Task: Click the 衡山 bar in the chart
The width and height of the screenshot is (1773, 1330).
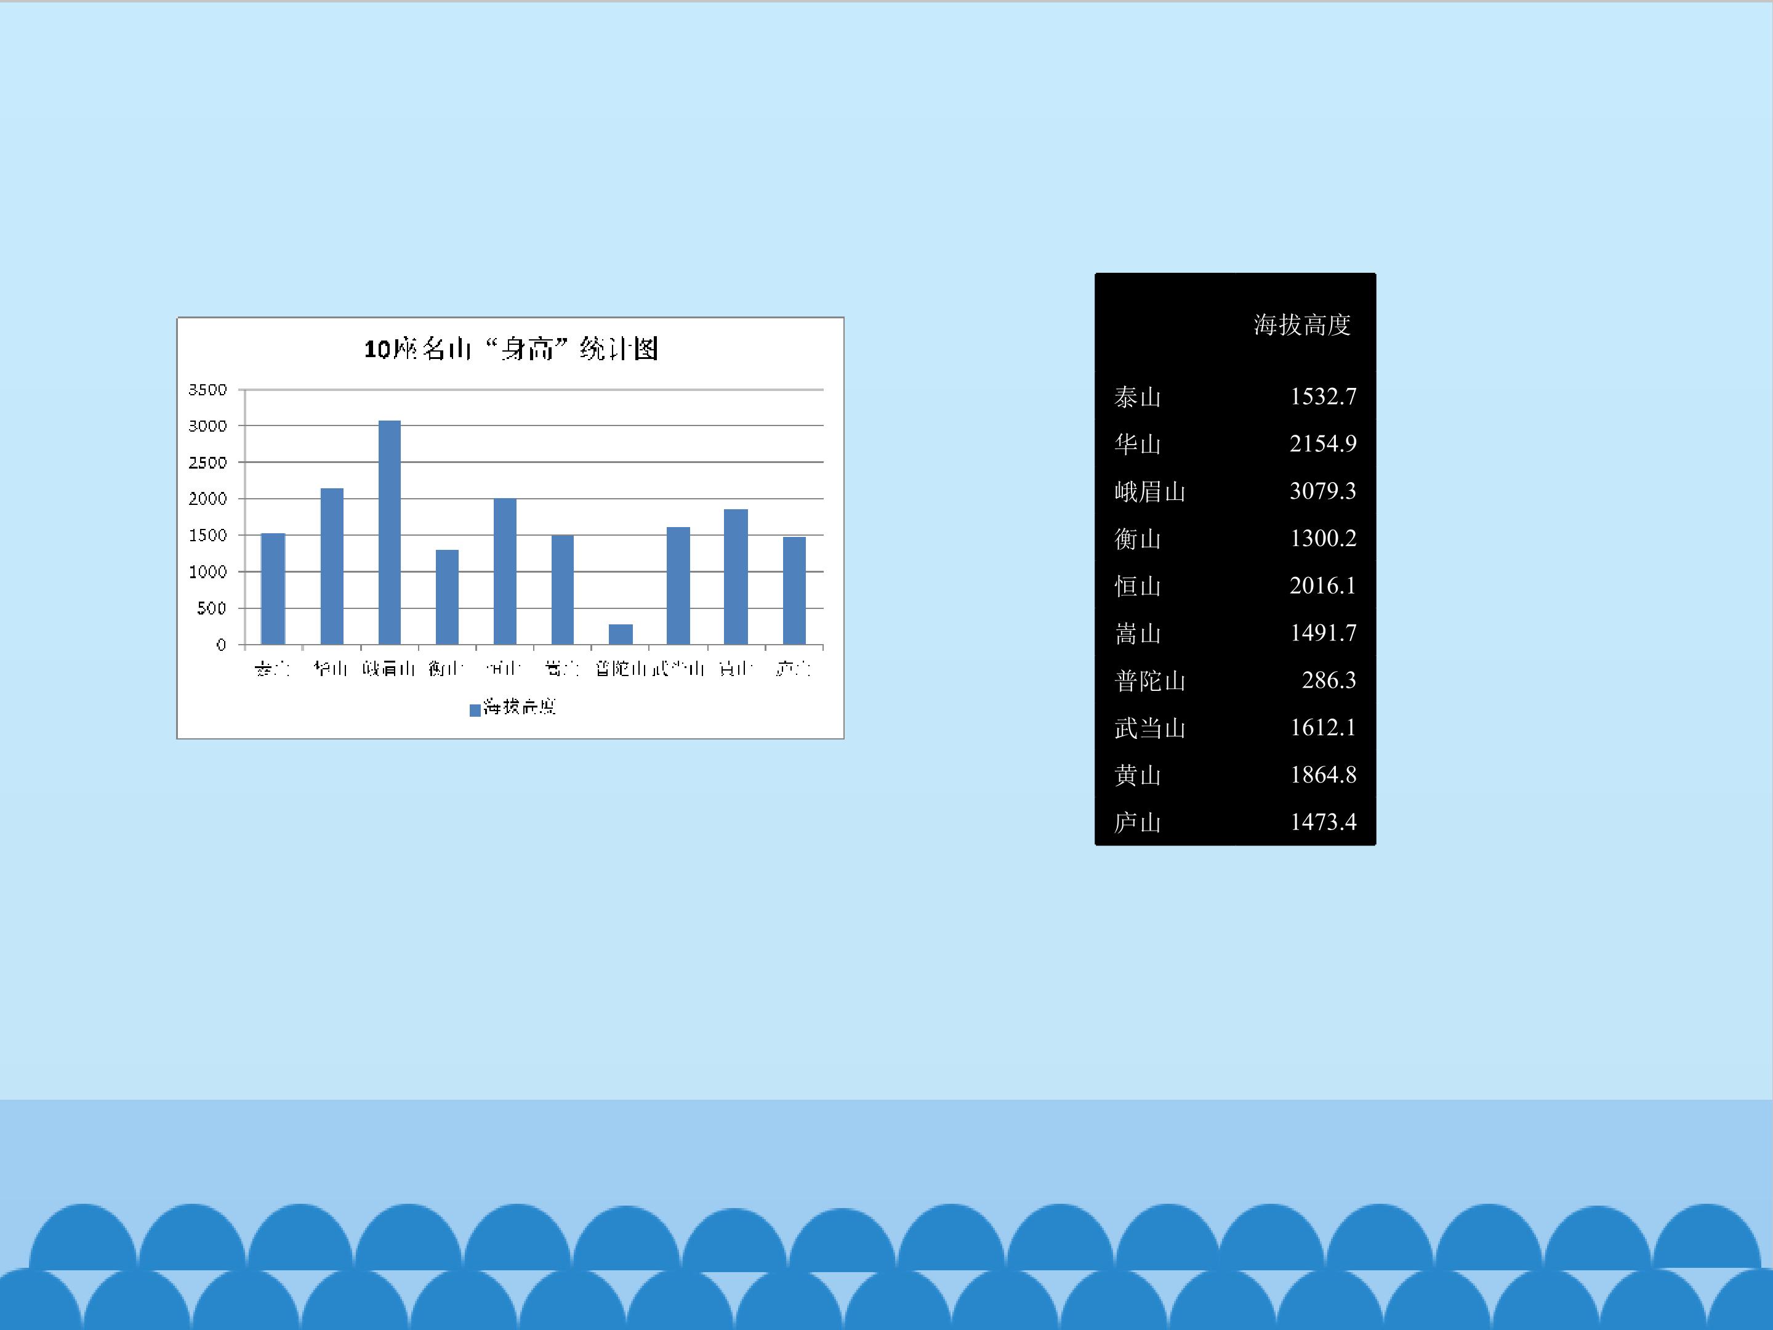Action: (448, 597)
